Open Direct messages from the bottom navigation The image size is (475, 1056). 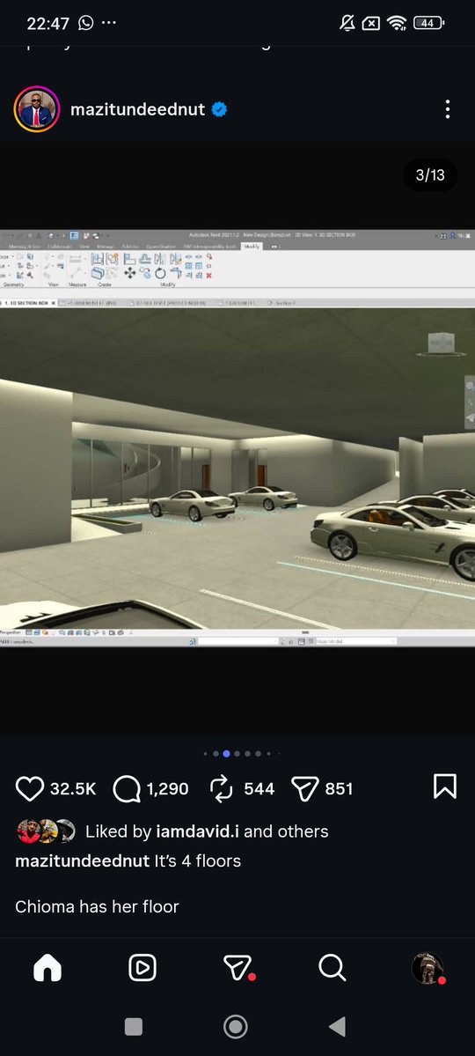click(x=238, y=969)
